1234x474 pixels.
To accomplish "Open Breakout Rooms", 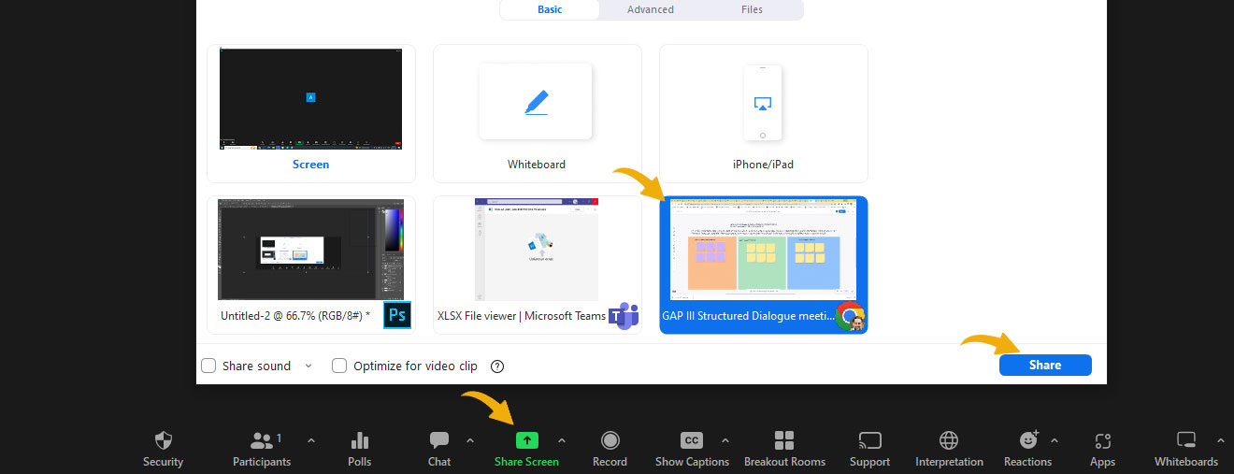I will coord(784,441).
